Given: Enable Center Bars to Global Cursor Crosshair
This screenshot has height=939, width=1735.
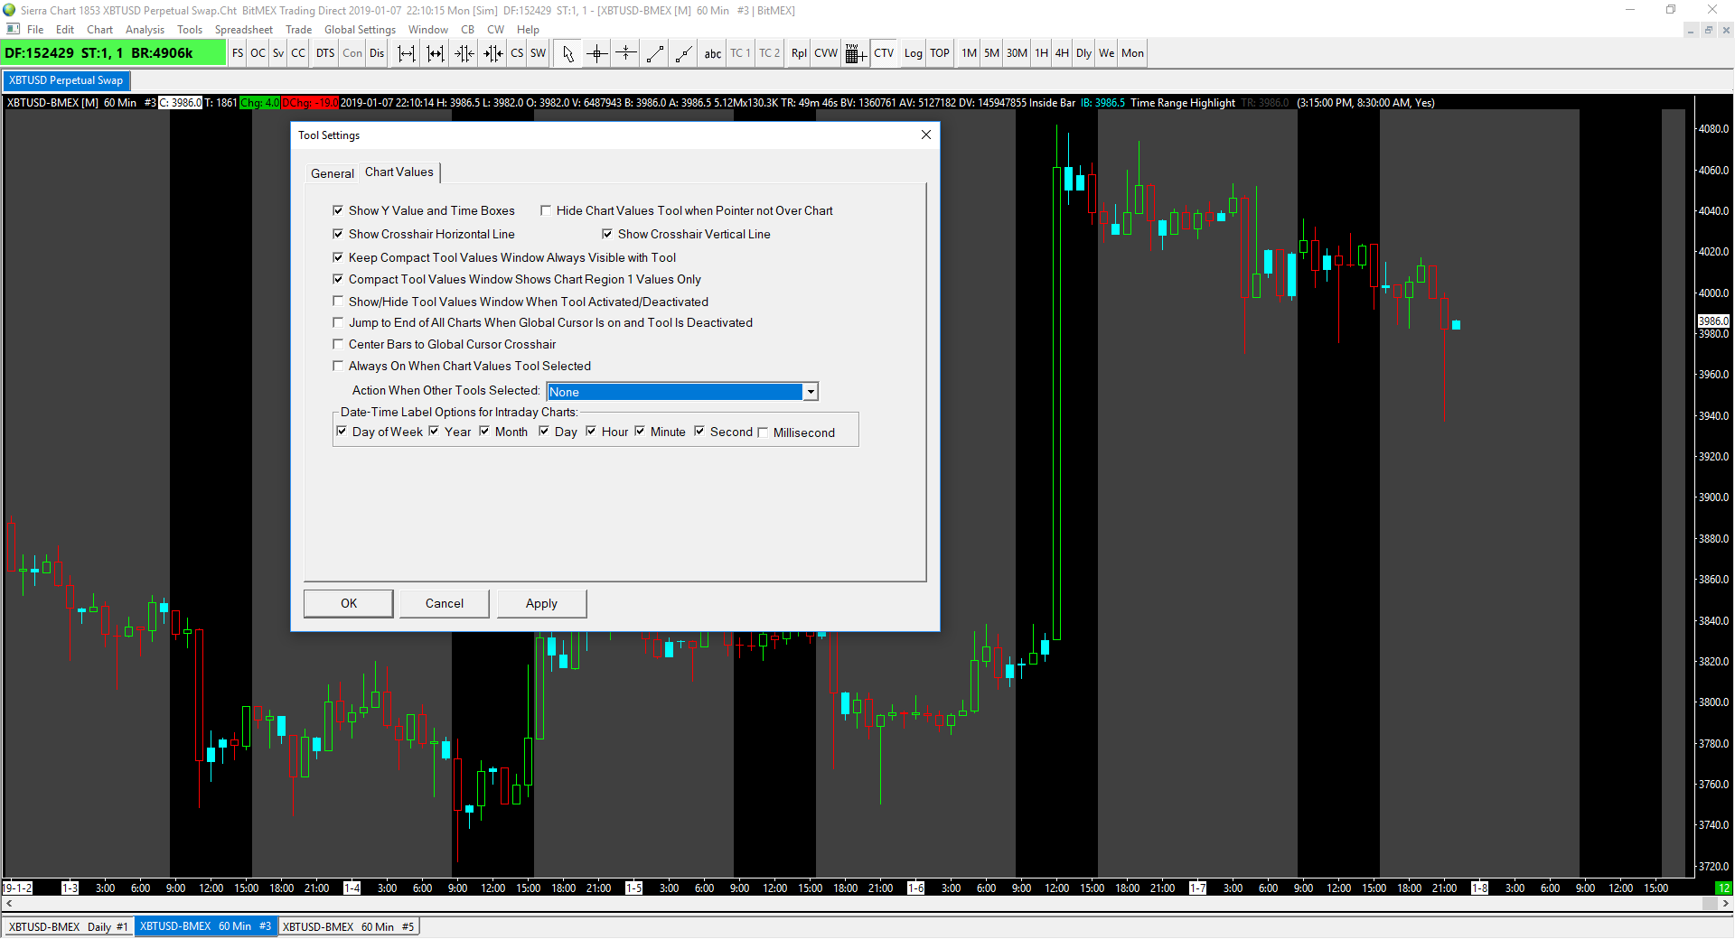Looking at the screenshot, I should click(x=339, y=344).
